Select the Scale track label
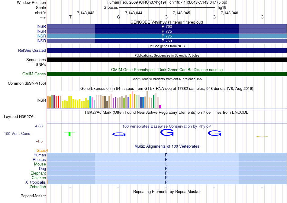 pos(41,8)
